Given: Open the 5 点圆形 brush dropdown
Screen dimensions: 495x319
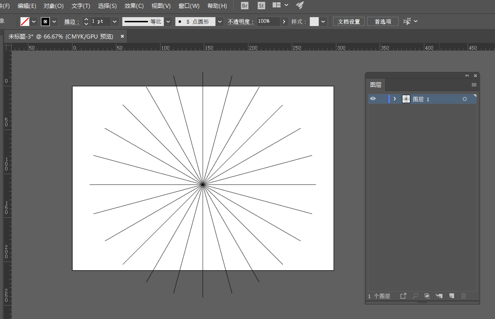Looking at the screenshot, I should point(220,21).
